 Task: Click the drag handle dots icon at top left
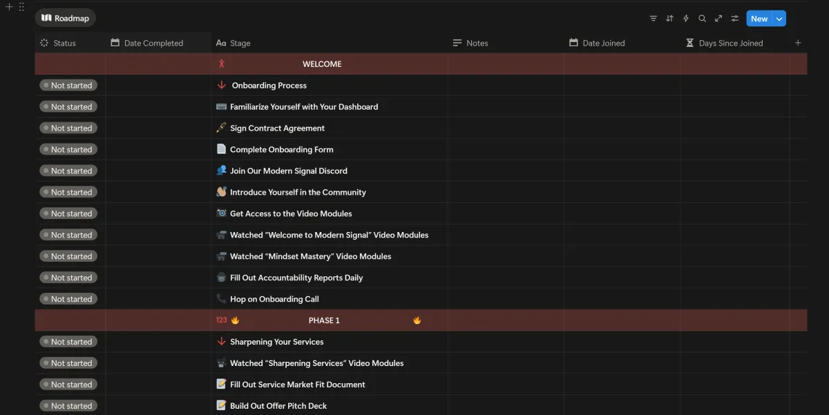21,7
